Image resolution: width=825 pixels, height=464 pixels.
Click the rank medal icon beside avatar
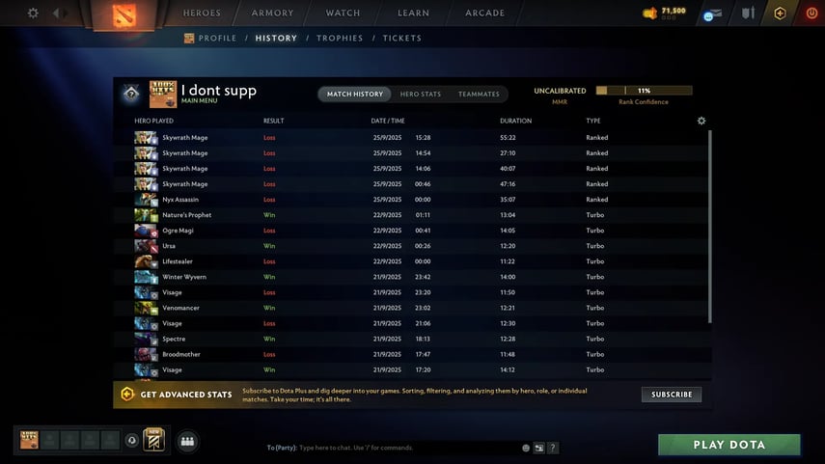[x=129, y=94]
